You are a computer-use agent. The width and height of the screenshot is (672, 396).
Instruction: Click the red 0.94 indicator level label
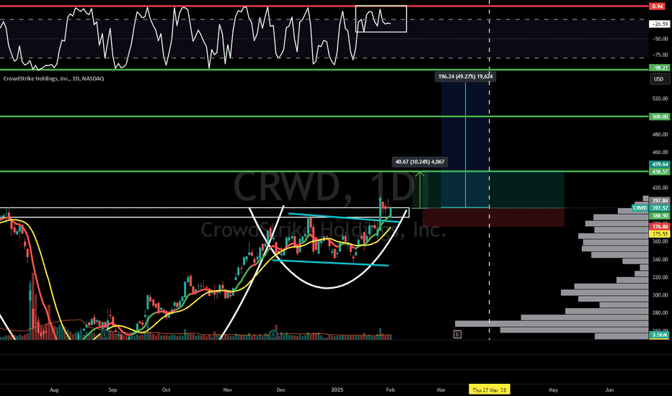(x=659, y=6)
